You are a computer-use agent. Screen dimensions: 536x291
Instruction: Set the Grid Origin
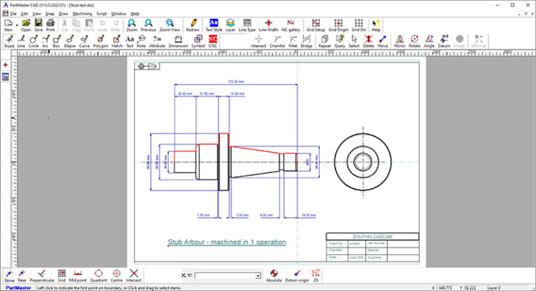[338, 25]
